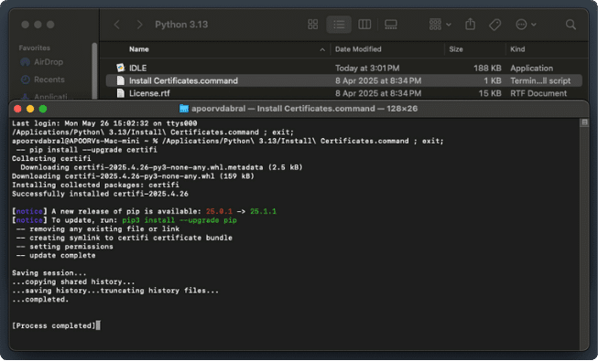Click the 'Termin...ll script' kind cell

540,80
